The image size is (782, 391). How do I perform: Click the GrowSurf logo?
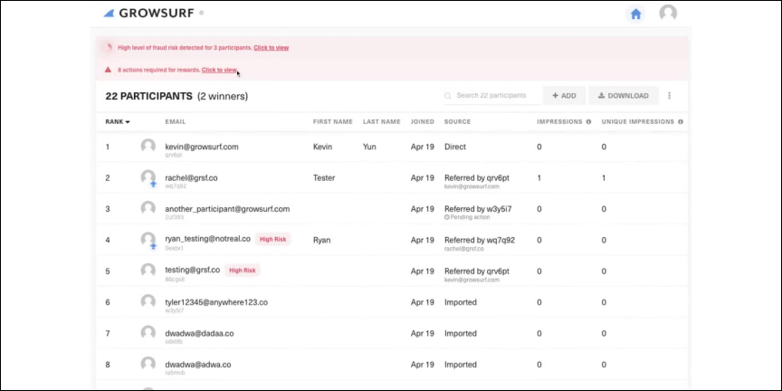(x=148, y=14)
